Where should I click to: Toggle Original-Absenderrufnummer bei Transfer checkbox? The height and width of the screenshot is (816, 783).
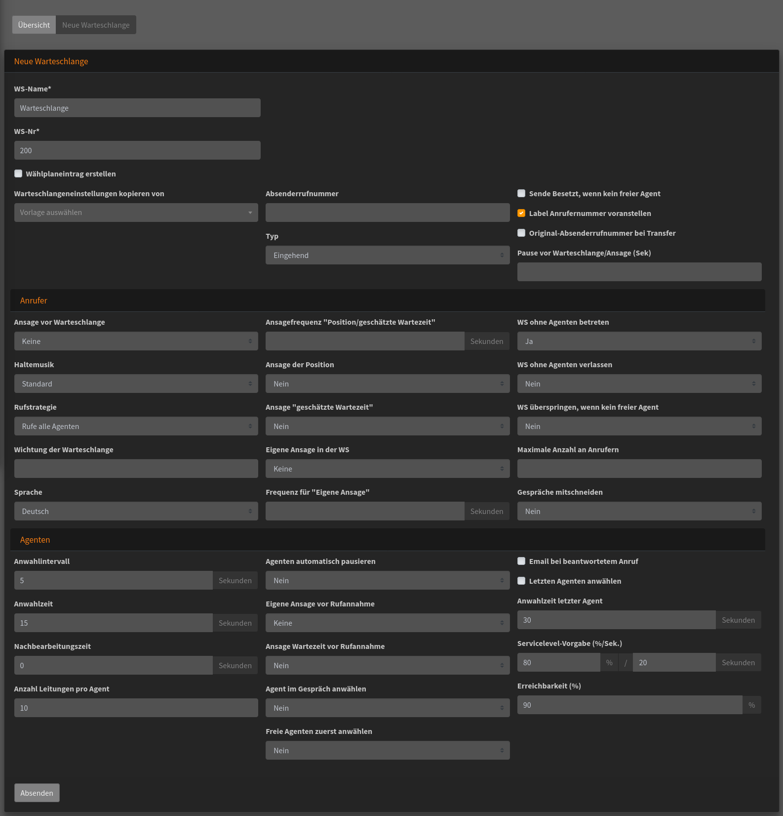[521, 233]
